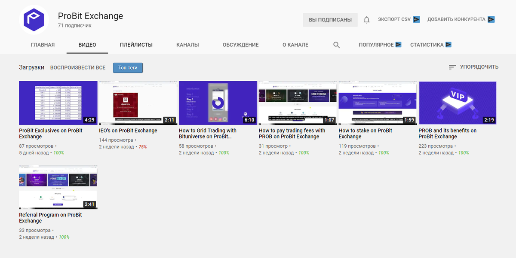Click ВОСПРОИЗВЕСТИ ВСЕ
Viewport: 516px width, 258px height.
point(78,67)
